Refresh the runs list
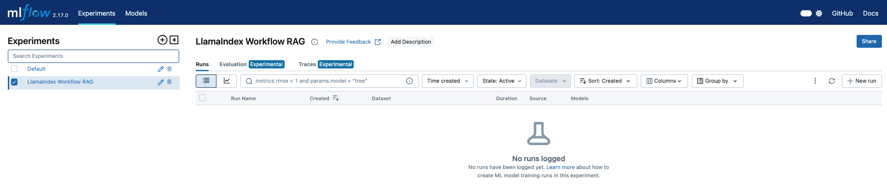Viewport: 887px width, 192px height. click(x=832, y=81)
